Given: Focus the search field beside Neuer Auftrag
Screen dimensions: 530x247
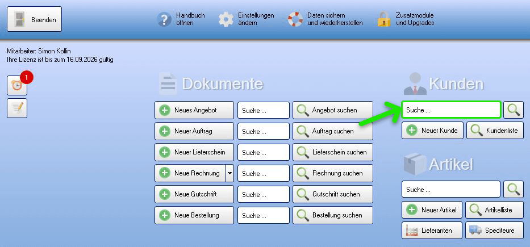Looking at the screenshot, I should 264,131.
